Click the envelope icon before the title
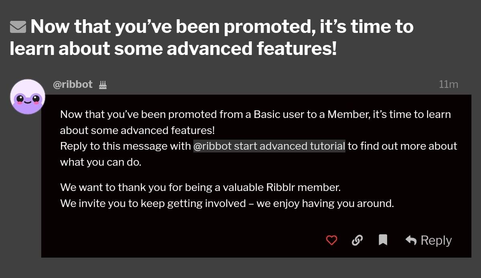 18,27
